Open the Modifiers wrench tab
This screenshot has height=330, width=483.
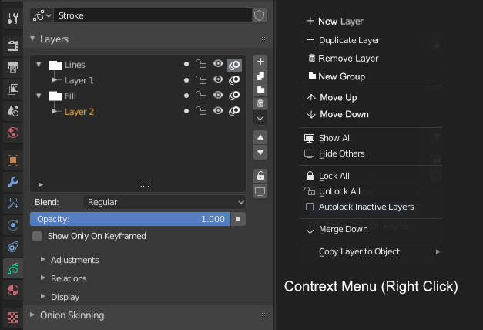(12, 182)
